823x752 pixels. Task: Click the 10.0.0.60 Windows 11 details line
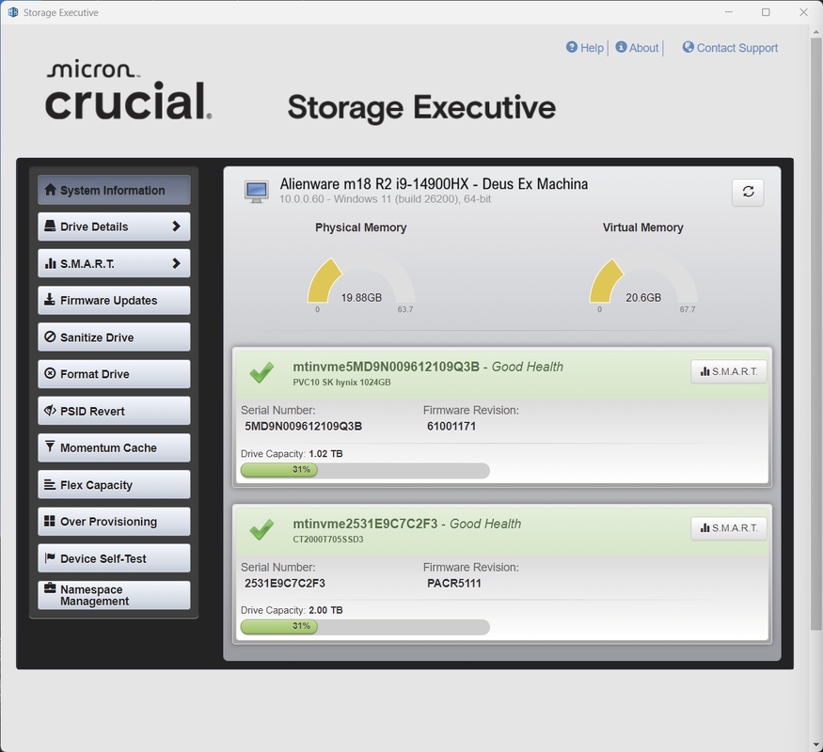(x=386, y=199)
